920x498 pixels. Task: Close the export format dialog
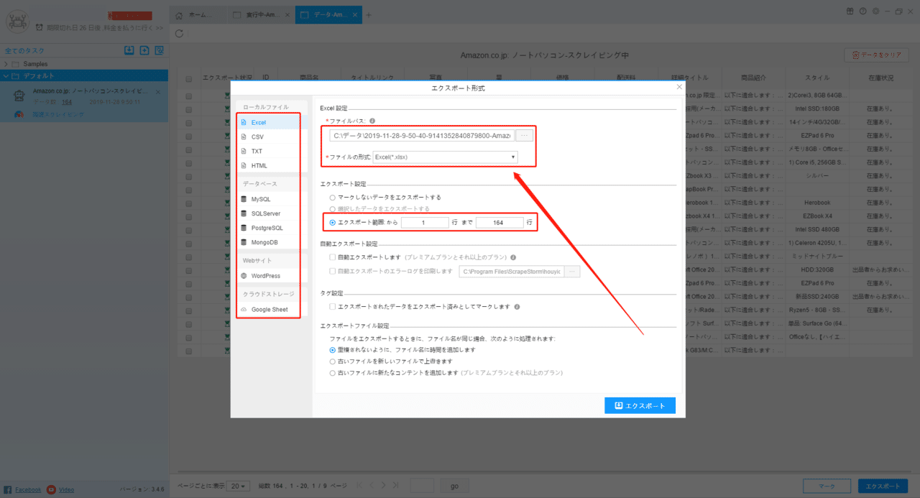tap(679, 87)
